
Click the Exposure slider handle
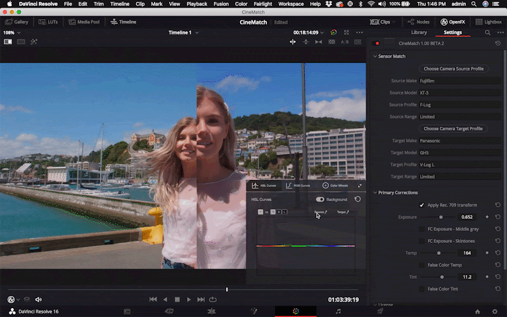tap(440, 217)
